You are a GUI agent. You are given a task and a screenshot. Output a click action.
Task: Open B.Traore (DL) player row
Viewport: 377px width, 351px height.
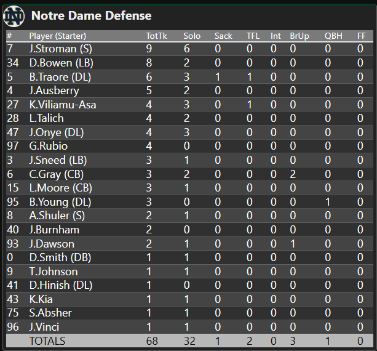point(63,76)
